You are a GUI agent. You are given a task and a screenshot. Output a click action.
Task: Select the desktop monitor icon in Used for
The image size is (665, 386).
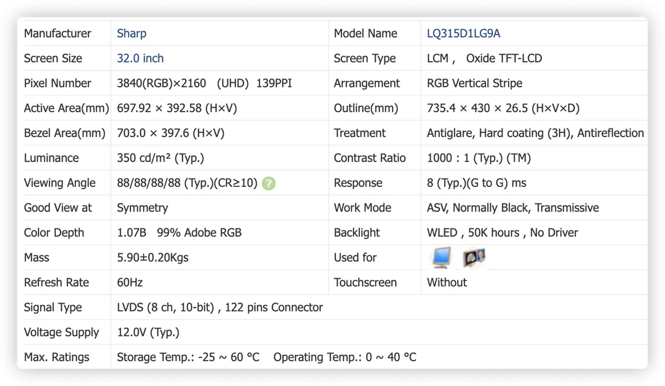(x=442, y=258)
